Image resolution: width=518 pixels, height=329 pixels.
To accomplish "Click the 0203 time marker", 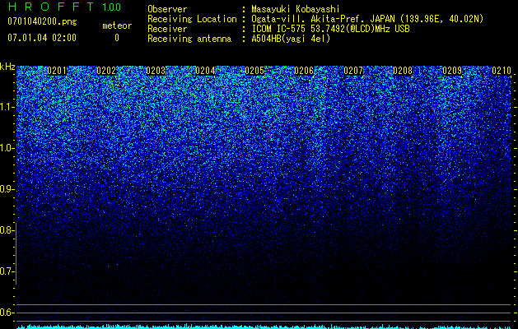I will (x=156, y=71).
